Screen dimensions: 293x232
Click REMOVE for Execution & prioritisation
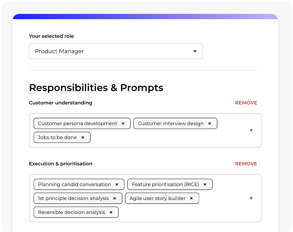tap(246, 164)
